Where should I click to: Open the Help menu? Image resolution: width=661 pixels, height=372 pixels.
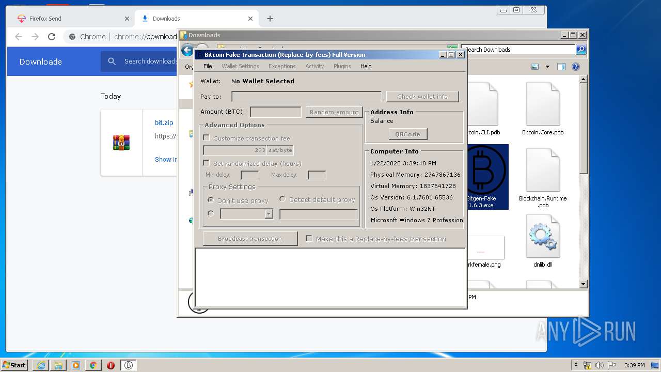(366, 66)
